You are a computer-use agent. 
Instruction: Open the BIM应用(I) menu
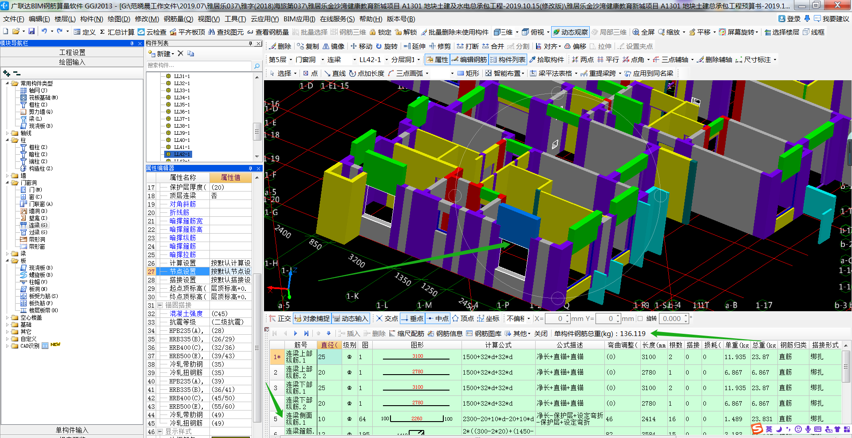click(300, 19)
